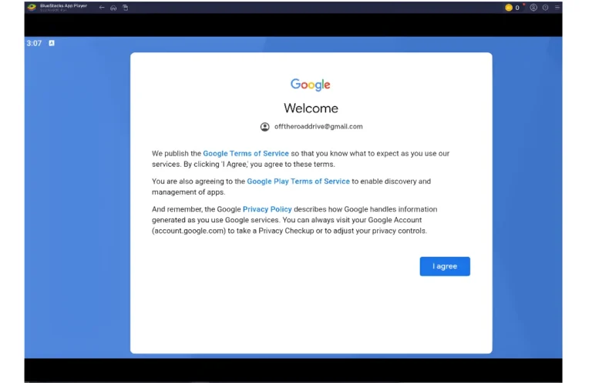Viewport: 592px width, 383px height.
Task: Open the BlueStacks hamburger menu
Action: (x=557, y=7)
